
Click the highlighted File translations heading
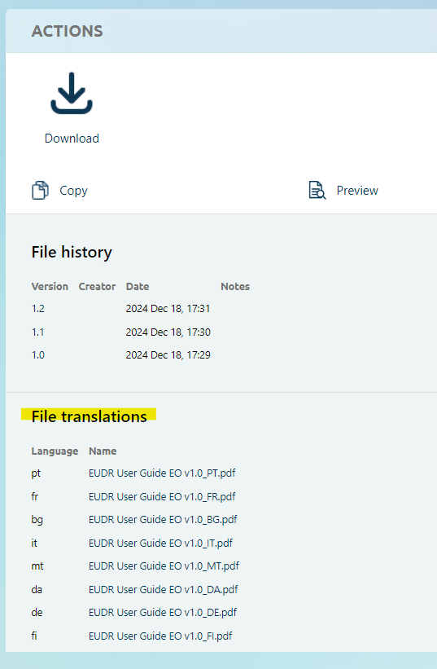[89, 416]
